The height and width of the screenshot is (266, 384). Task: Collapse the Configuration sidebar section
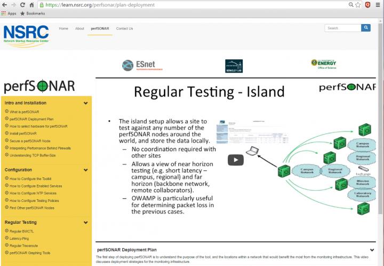(85, 170)
